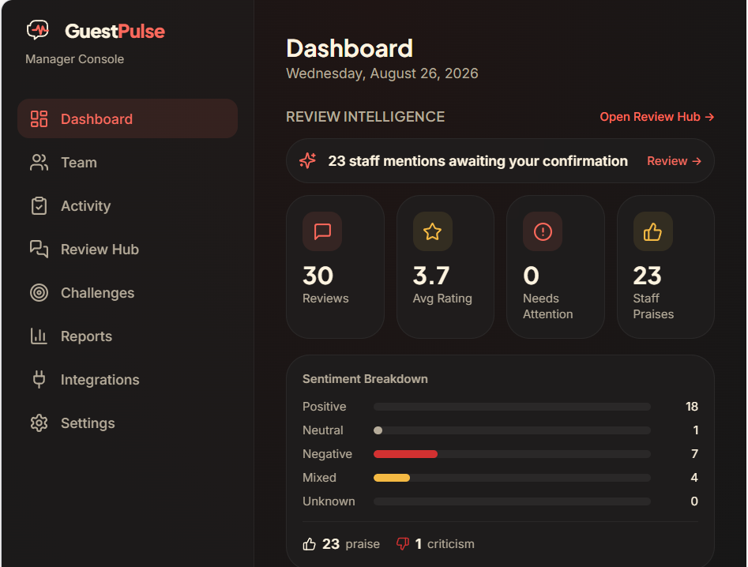Open the Integrations page

pyautogui.click(x=127, y=380)
